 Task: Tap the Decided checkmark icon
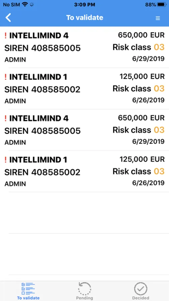tap(141, 289)
